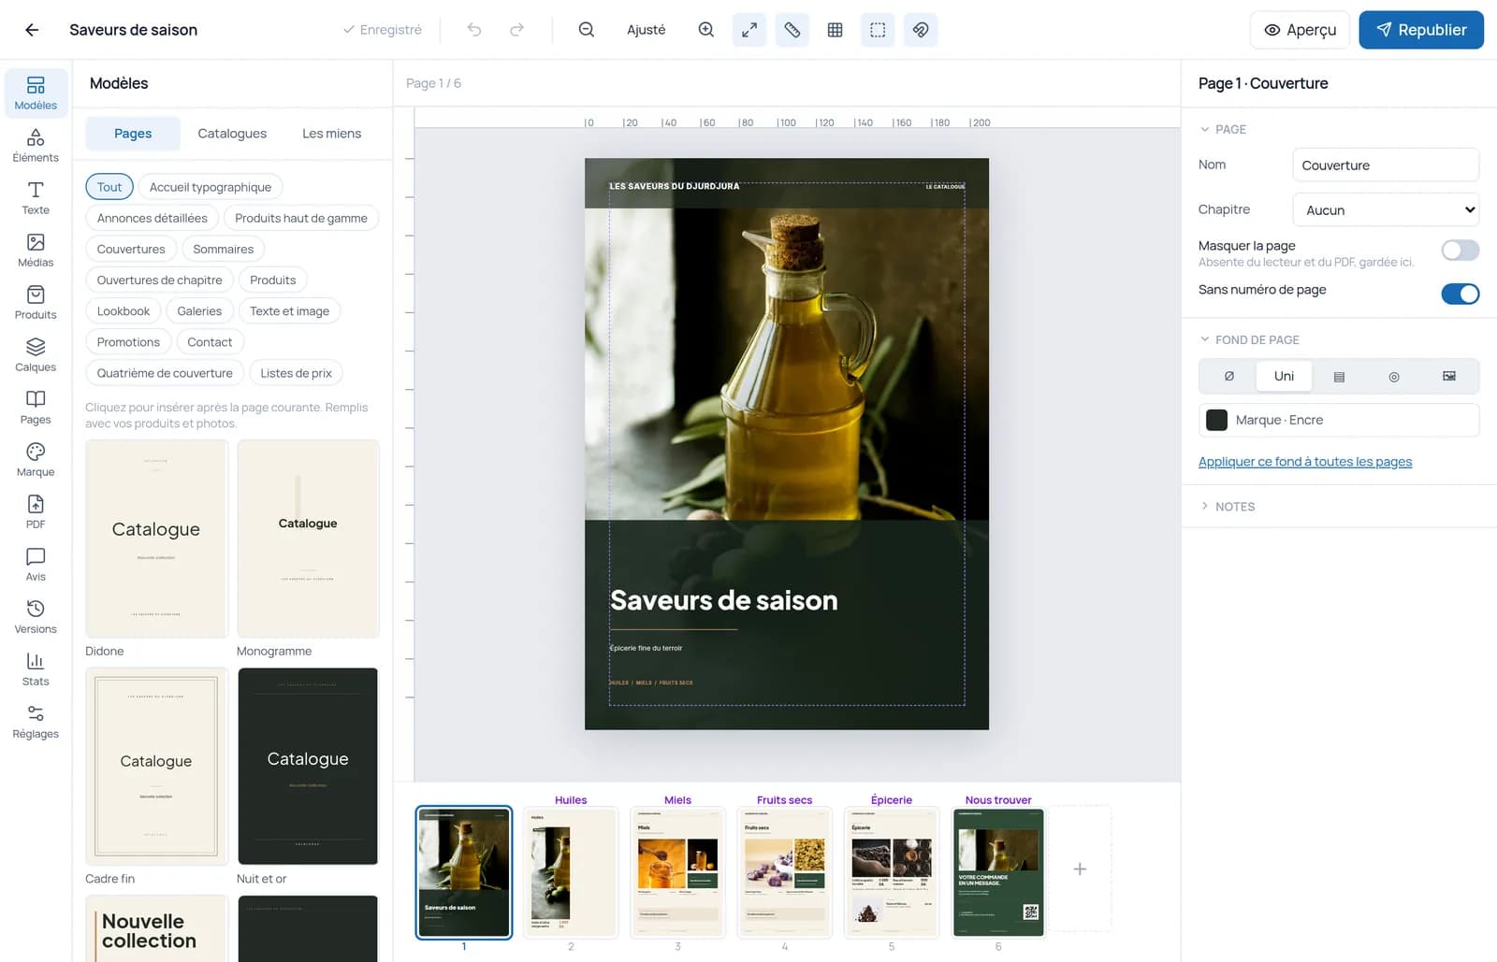Screen dimensions: 1497x962
Task: Open the Stats sidebar panel
Action: pyautogui.click(x=36, y=669)
